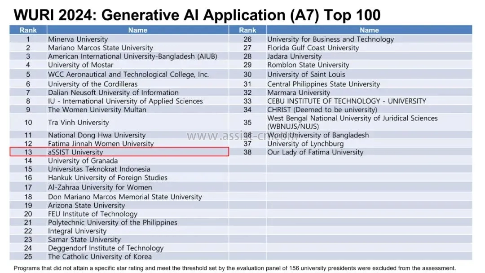The height and width of the screenshot is (273, 485).
Task: Click "University of Granada" in the list
Action: (83, 161)
